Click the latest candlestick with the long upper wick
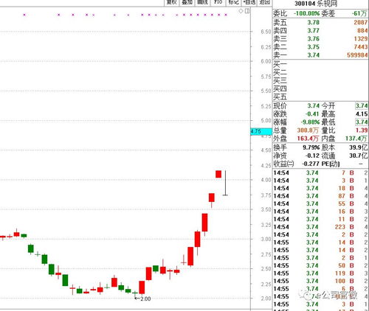369x311 pixels. (225, 183)
